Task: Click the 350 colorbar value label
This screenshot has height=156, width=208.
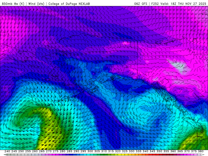Action: point(159,151)
